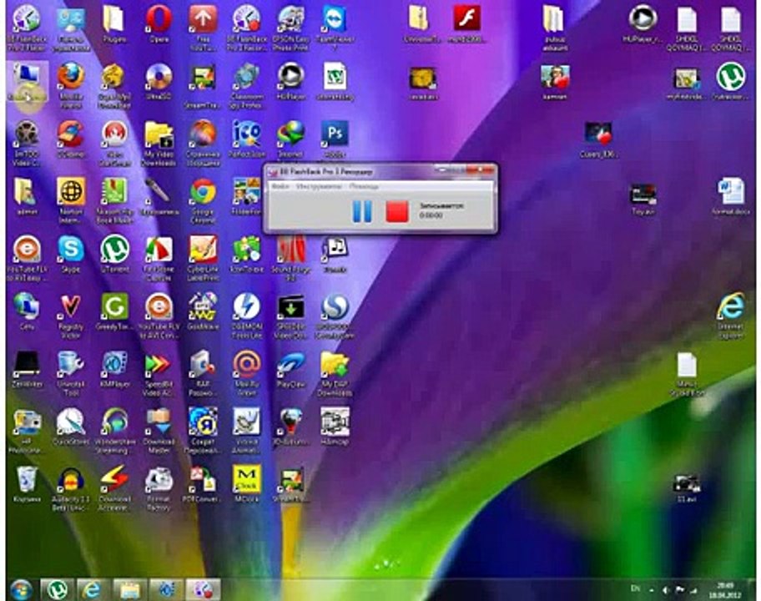Open the CCleaner desktop shortcut
Image resolution: width=761 pixels, height=601 pixels.
(71, 139)
